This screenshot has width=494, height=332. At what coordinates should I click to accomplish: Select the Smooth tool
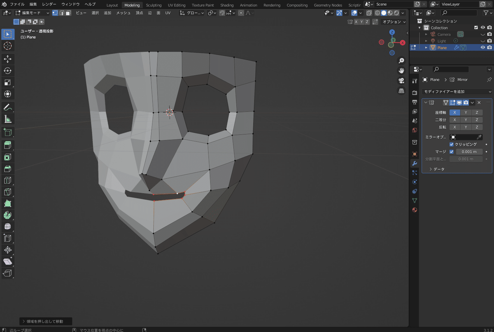click(x=8, y=227)
